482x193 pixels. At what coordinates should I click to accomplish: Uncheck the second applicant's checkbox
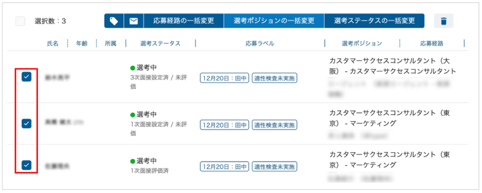click(26, 123)
